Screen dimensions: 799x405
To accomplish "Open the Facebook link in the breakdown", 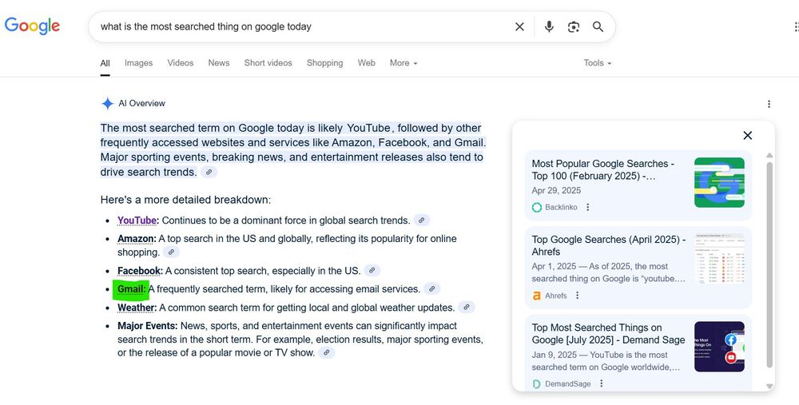I will click(x=139, y=271).
